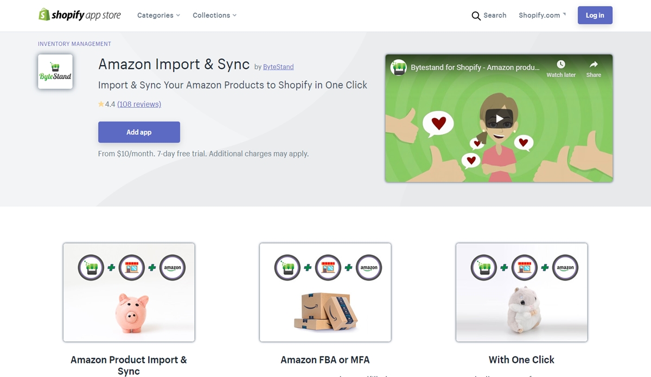Click the Search text in header
The width and height of the screenshot is (651, 377).
tap(495, 15)
